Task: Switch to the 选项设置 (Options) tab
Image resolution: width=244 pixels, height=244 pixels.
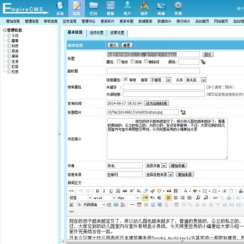Action: (96, 32)
